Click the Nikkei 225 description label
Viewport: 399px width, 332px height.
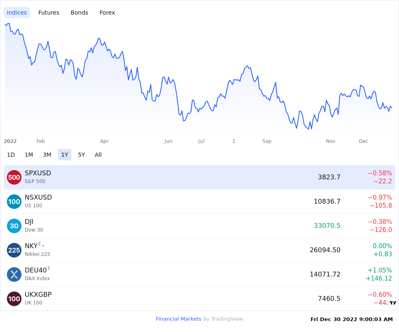tap(37, 254)
